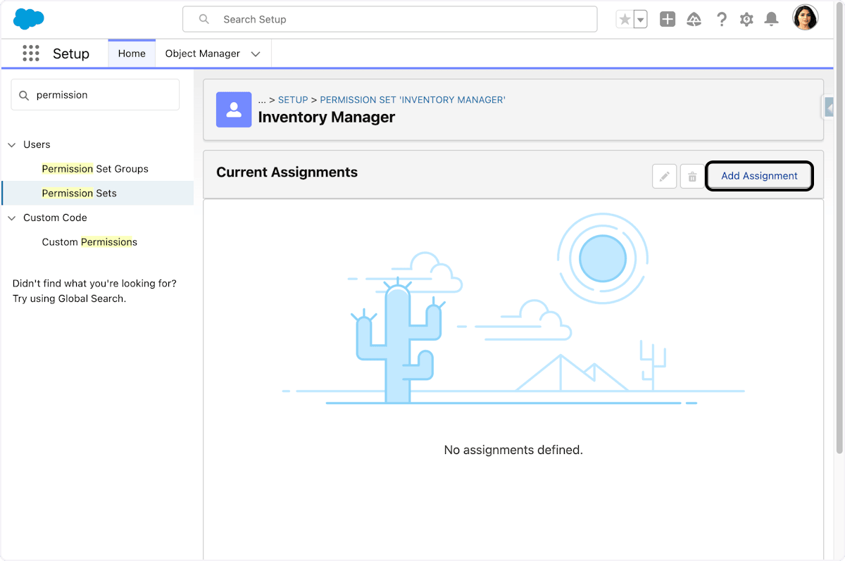The width and height of the screenshot is (845, 561).
Task: Click the SETUP breadcrumb link
Action: tap(293, 100)
